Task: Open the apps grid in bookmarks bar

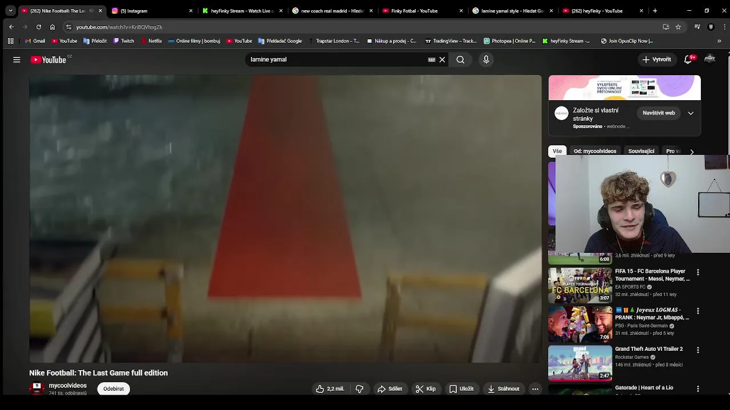Action: (x=10, y=41)
